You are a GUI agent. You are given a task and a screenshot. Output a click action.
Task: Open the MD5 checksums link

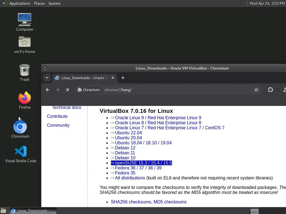[170, 202]
